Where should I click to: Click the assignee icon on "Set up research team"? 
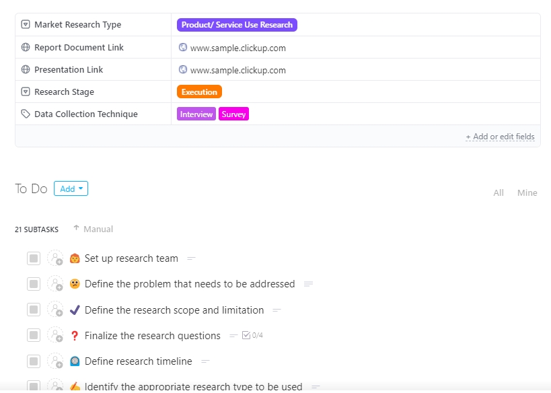tap(56, 258)
